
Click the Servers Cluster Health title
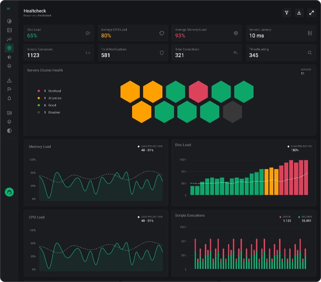point(45,70)
